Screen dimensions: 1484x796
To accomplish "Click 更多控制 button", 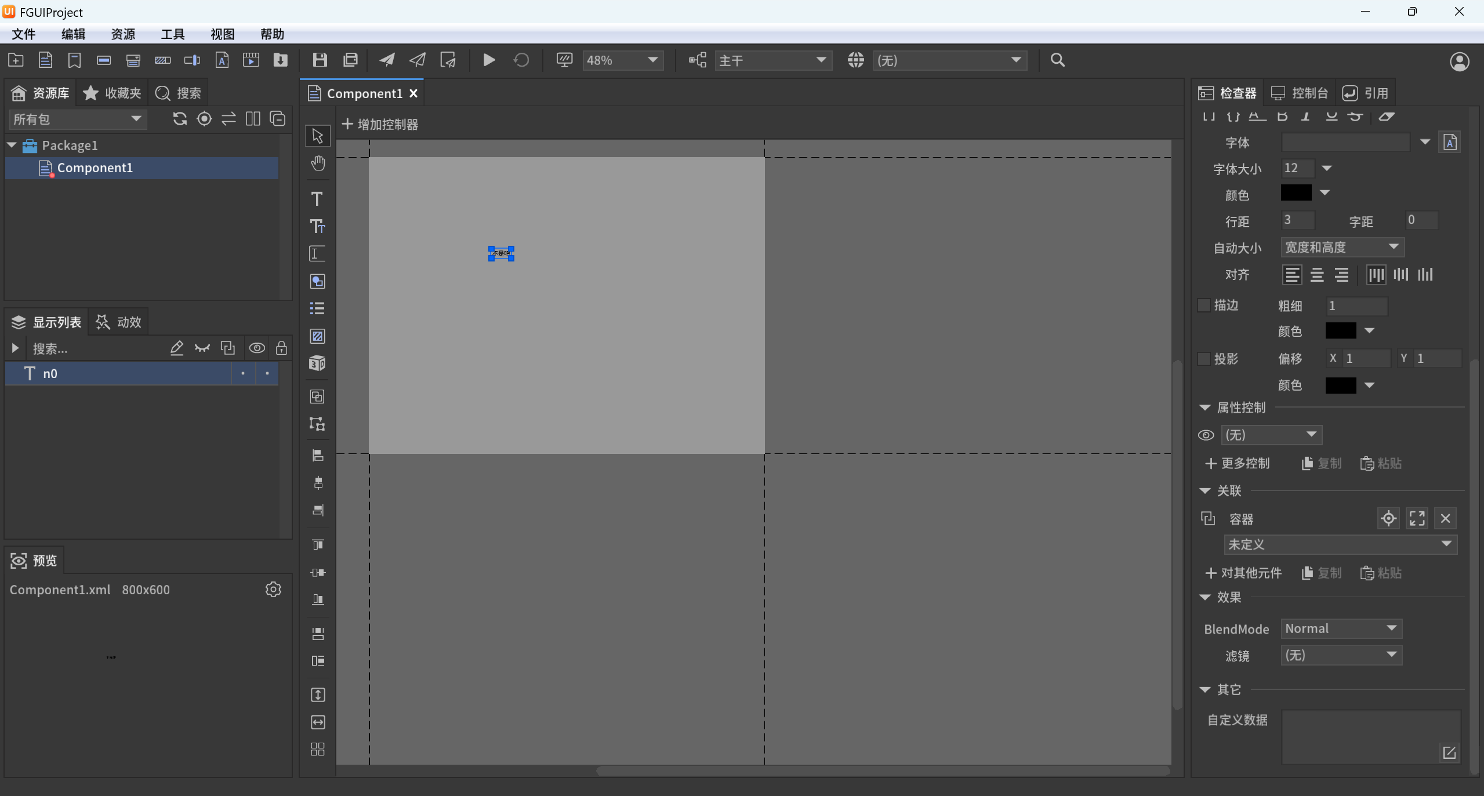I will [x=1238, y=463].
